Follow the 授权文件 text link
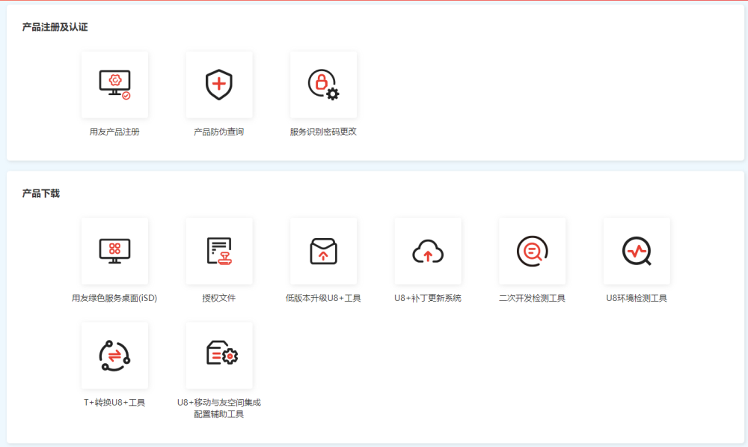 (219, 298)
